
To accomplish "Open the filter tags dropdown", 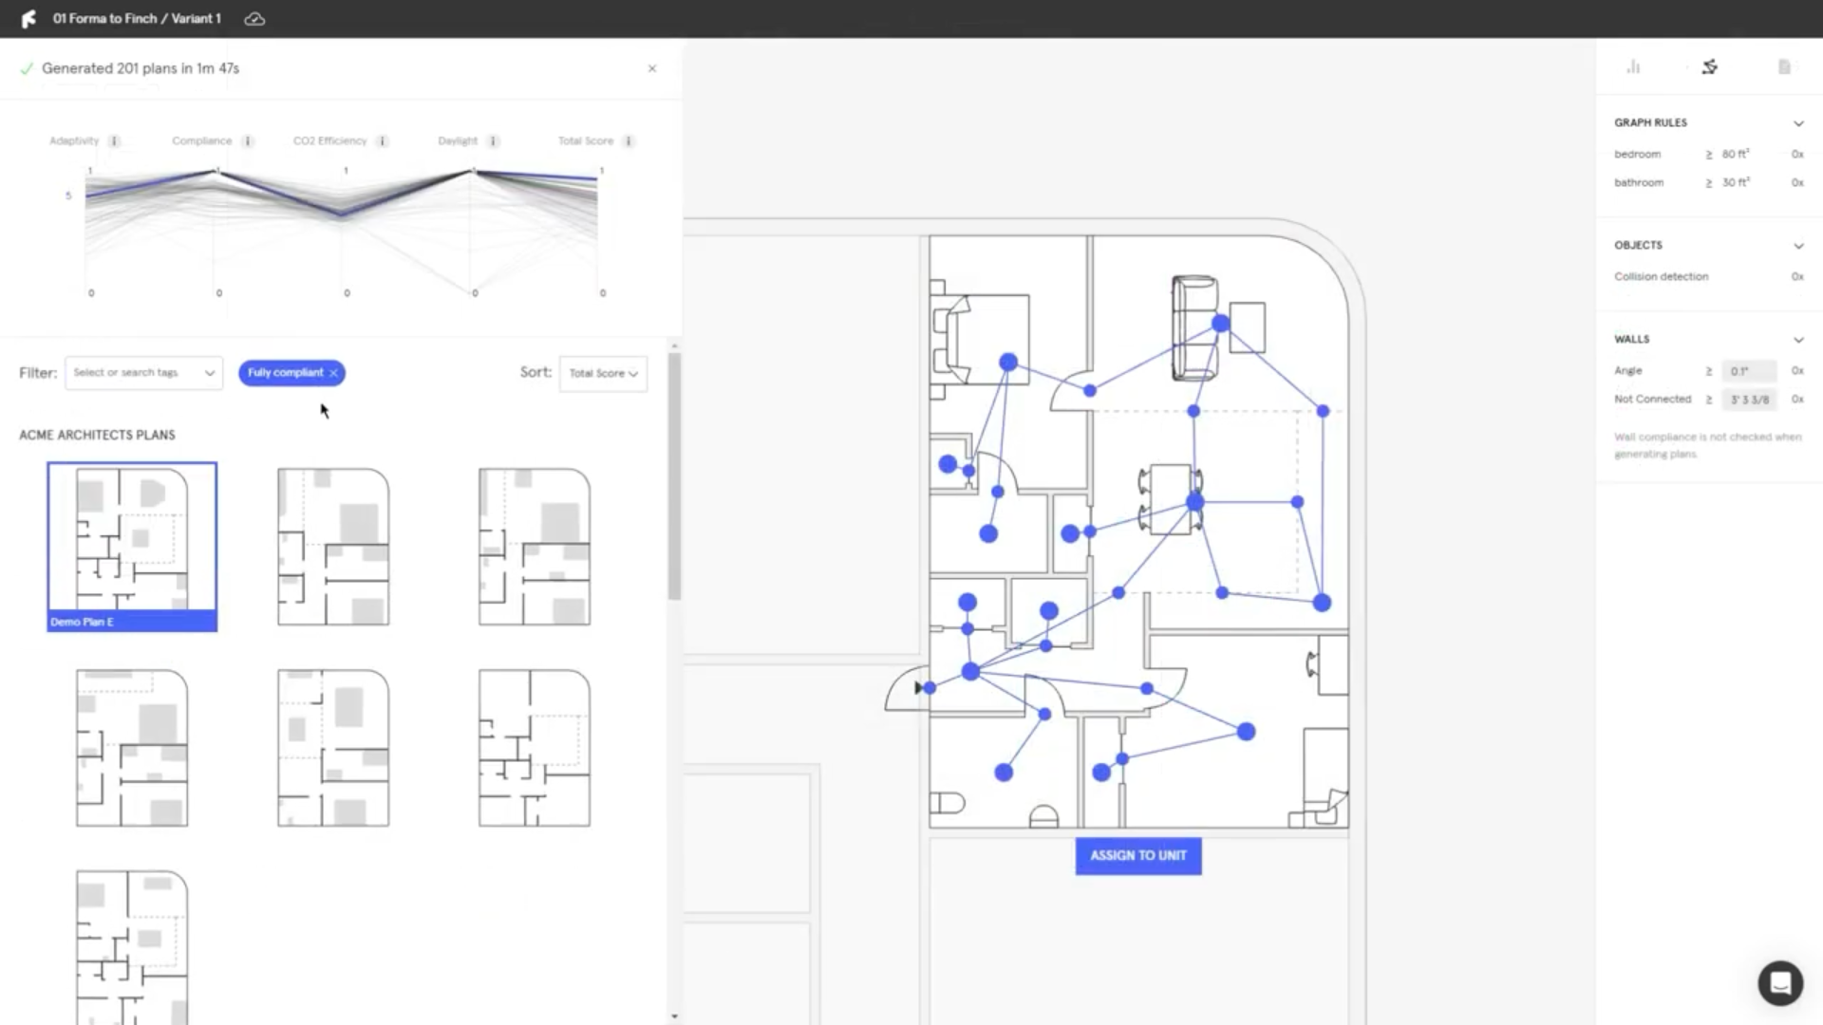I will 144,373.
